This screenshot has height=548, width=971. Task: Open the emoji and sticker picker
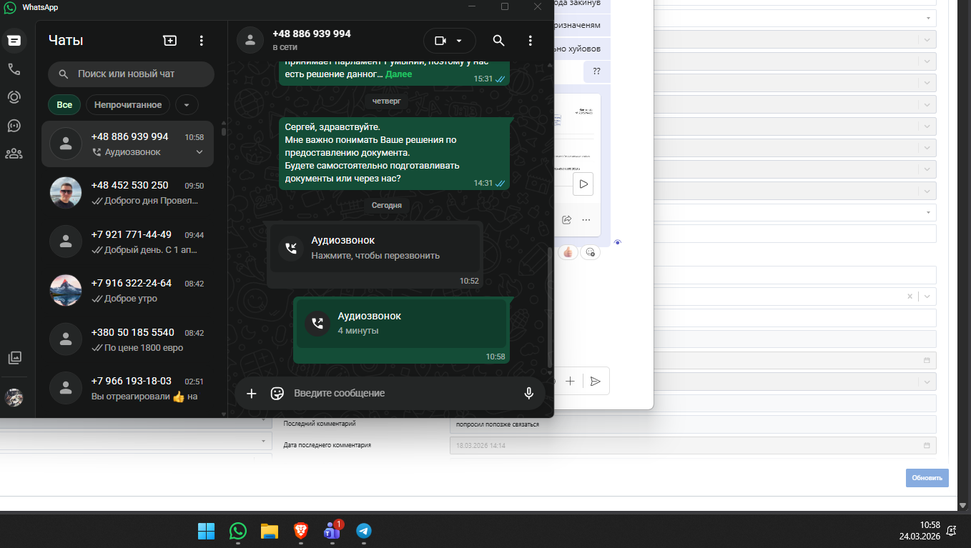tap(277, 393)
